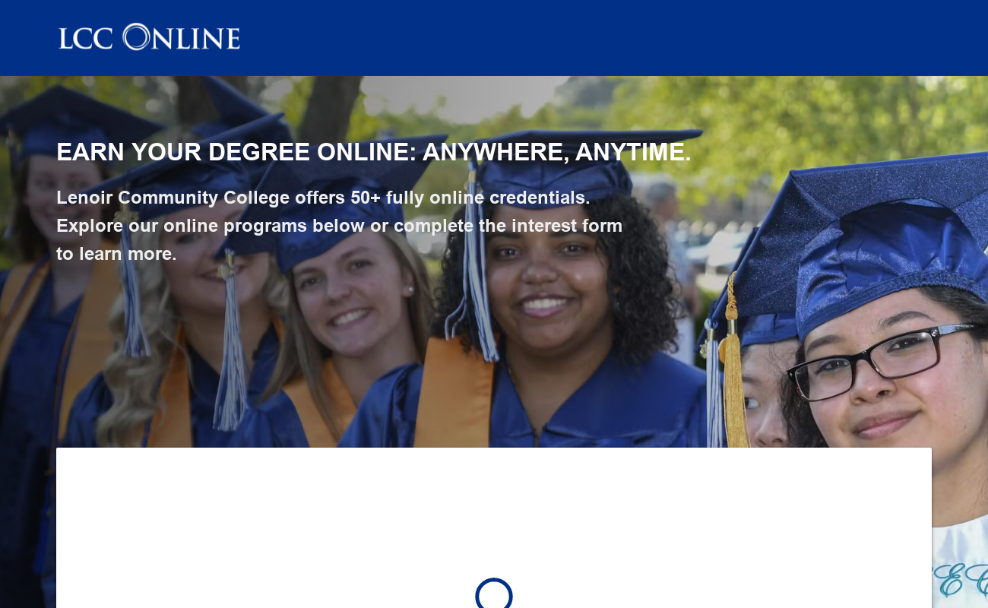Click the words Anywhere, Anytime in headline
The image size is (988, 608).
point(557,152)
